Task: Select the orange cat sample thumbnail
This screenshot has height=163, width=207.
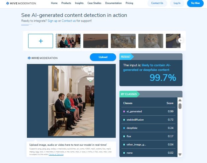Action: point(151,41)
